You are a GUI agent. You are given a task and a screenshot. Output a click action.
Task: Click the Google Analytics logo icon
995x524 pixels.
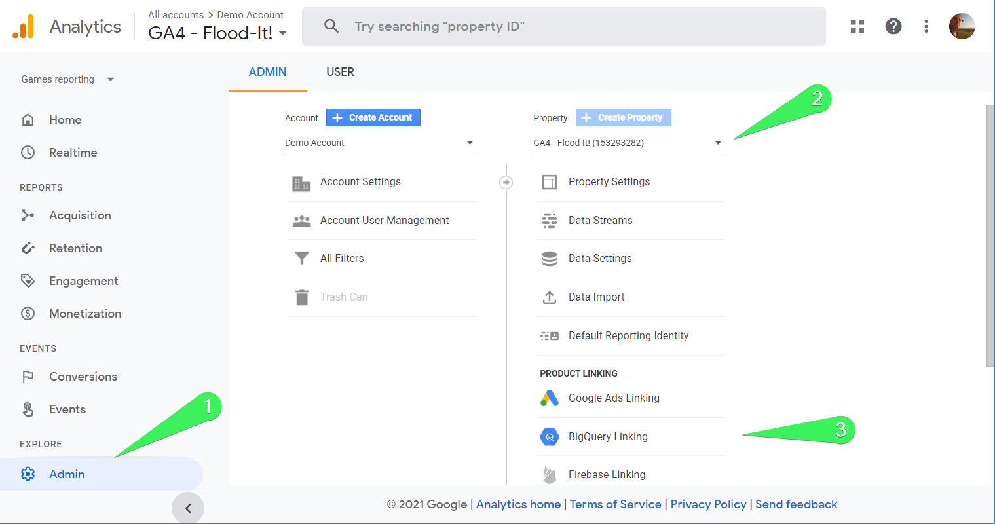point(24,26)
